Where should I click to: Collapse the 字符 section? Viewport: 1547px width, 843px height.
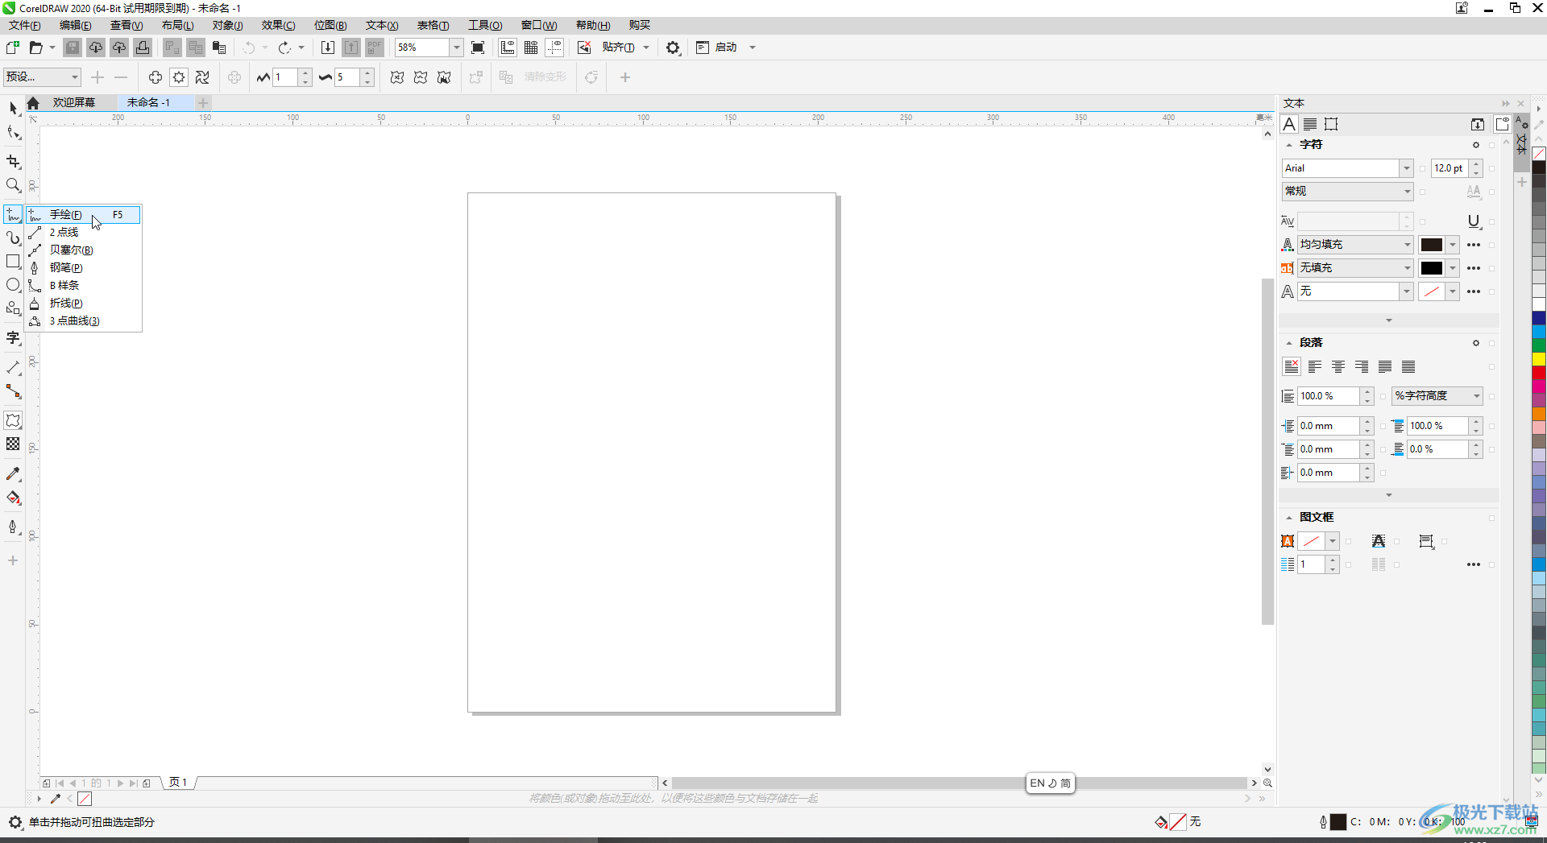[x=1289, y=145]
